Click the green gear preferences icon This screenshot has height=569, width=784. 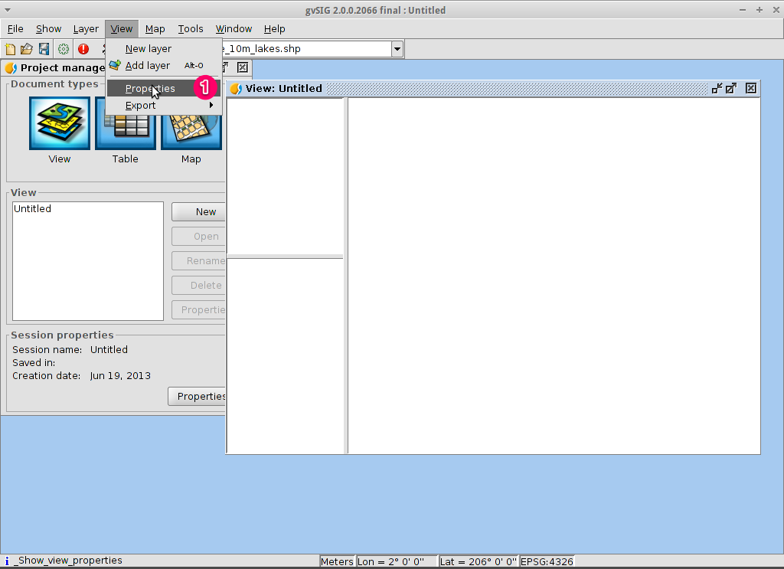64,49
